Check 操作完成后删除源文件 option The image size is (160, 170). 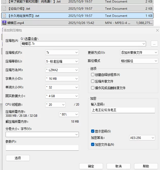pos(93,88)
